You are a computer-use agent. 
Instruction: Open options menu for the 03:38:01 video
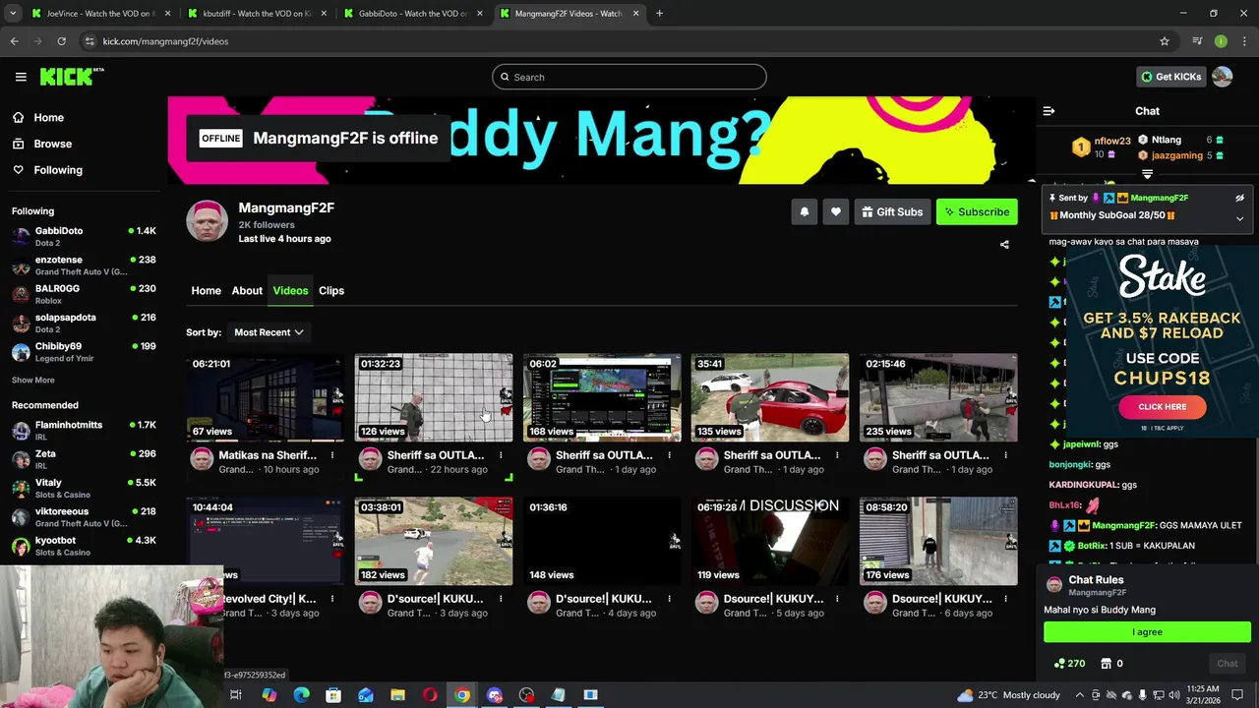(x=501, y=599)
